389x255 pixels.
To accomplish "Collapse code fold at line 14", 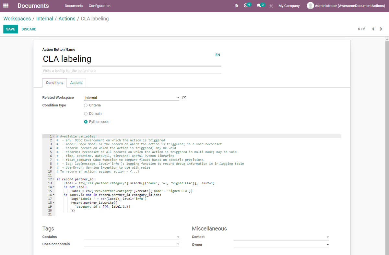I will [x=54, y=187].
